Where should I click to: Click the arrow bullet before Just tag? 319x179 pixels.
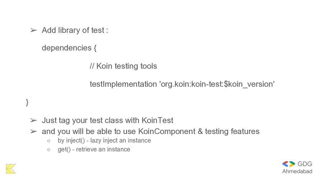tap(34, 121)
